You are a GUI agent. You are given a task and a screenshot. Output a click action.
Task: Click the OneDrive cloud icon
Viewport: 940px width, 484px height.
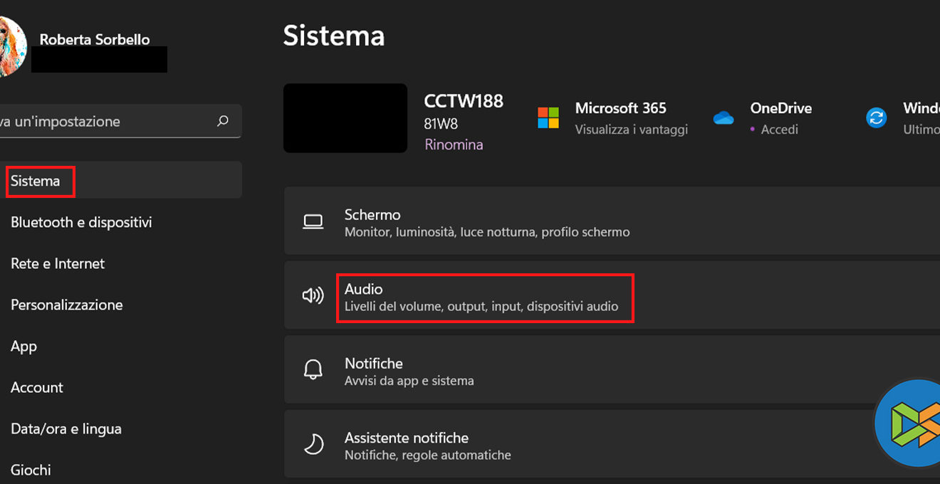[724, 118]
